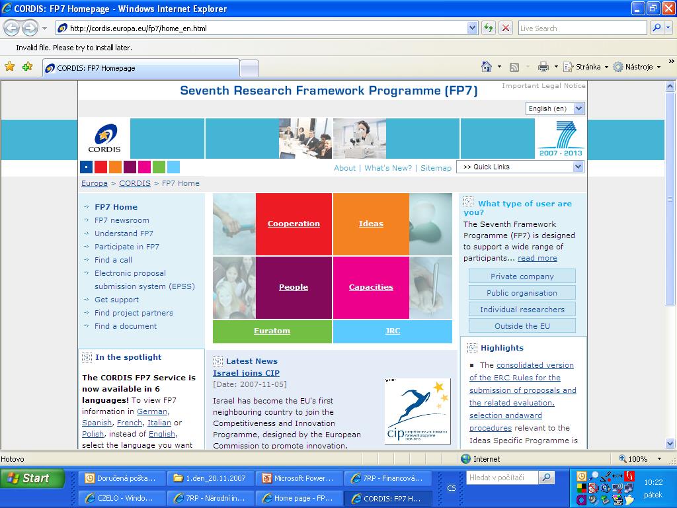
Task: Open the 1.den_20.11.2007 folder taskbar item
Action: tap(210, 478)
